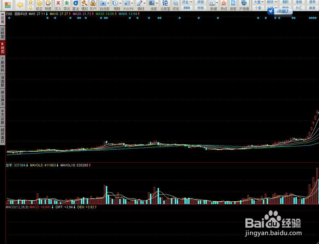Viewport: 319px width, 244px height.
Task: Expand the 数据 PE dropdown arrow
Action: tap(217, 3)
